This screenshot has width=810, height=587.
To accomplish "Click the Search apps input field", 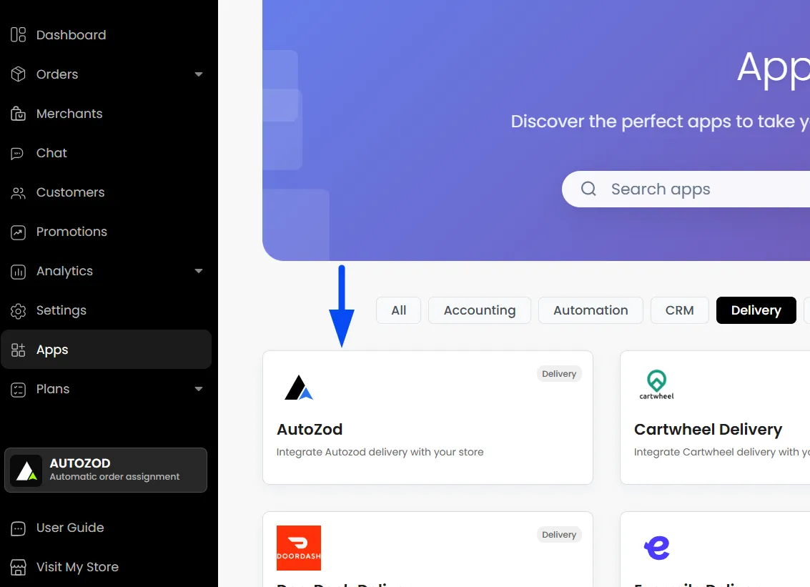I will (x=686, y=189).
